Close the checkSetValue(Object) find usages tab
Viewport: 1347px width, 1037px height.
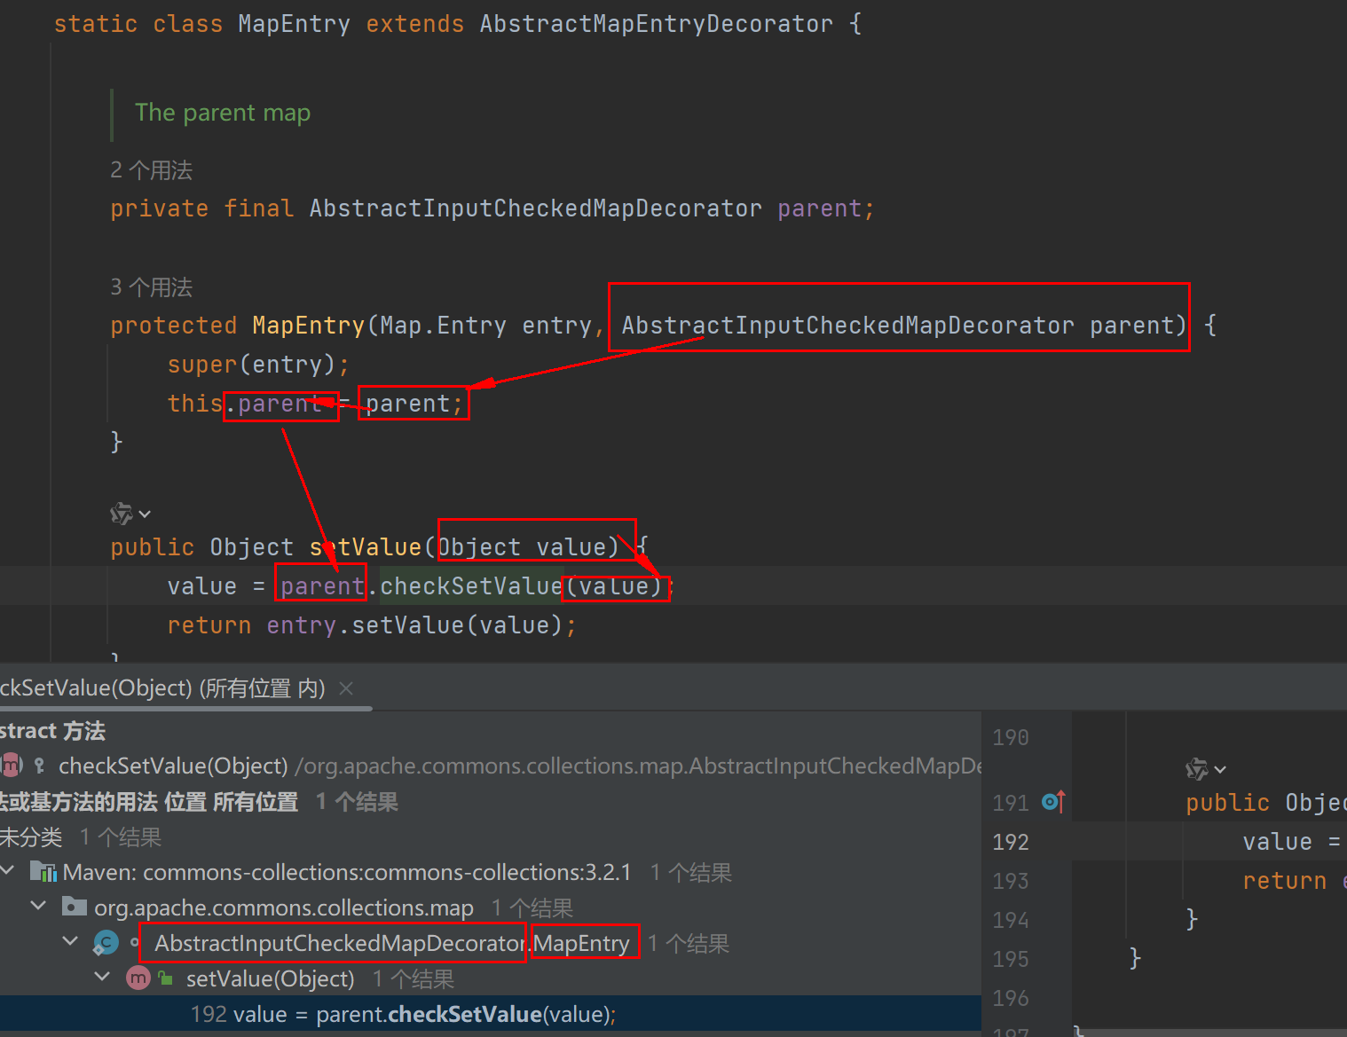tap(346, 688)
